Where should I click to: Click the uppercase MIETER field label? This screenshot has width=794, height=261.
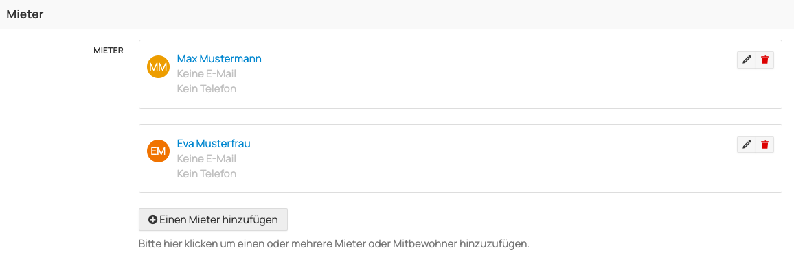[x=109, y=51]
